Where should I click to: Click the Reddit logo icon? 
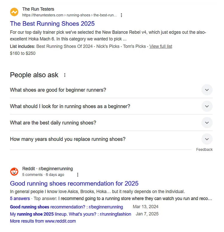14,172
